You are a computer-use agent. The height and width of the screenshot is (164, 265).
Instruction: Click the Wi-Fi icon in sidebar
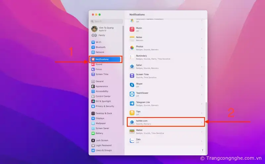point(93,42)
